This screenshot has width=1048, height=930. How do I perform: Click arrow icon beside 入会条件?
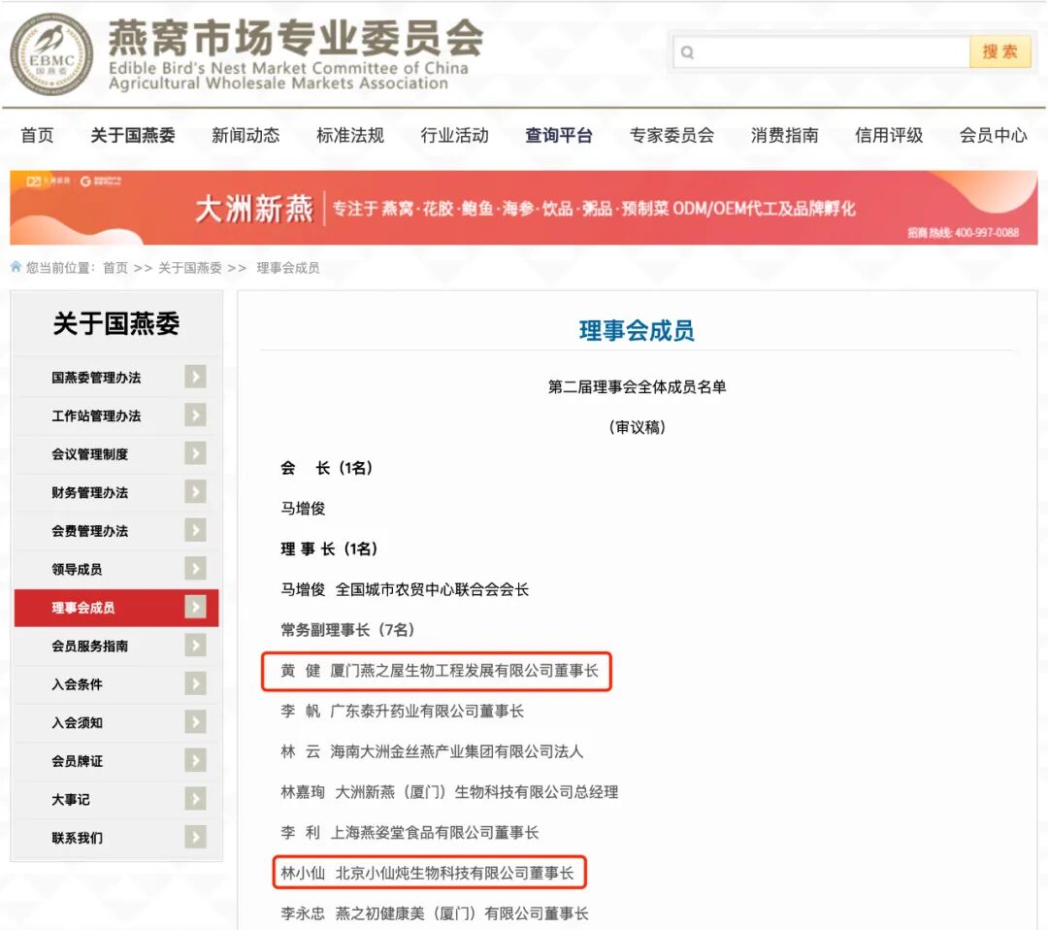[x=195, y=684]
